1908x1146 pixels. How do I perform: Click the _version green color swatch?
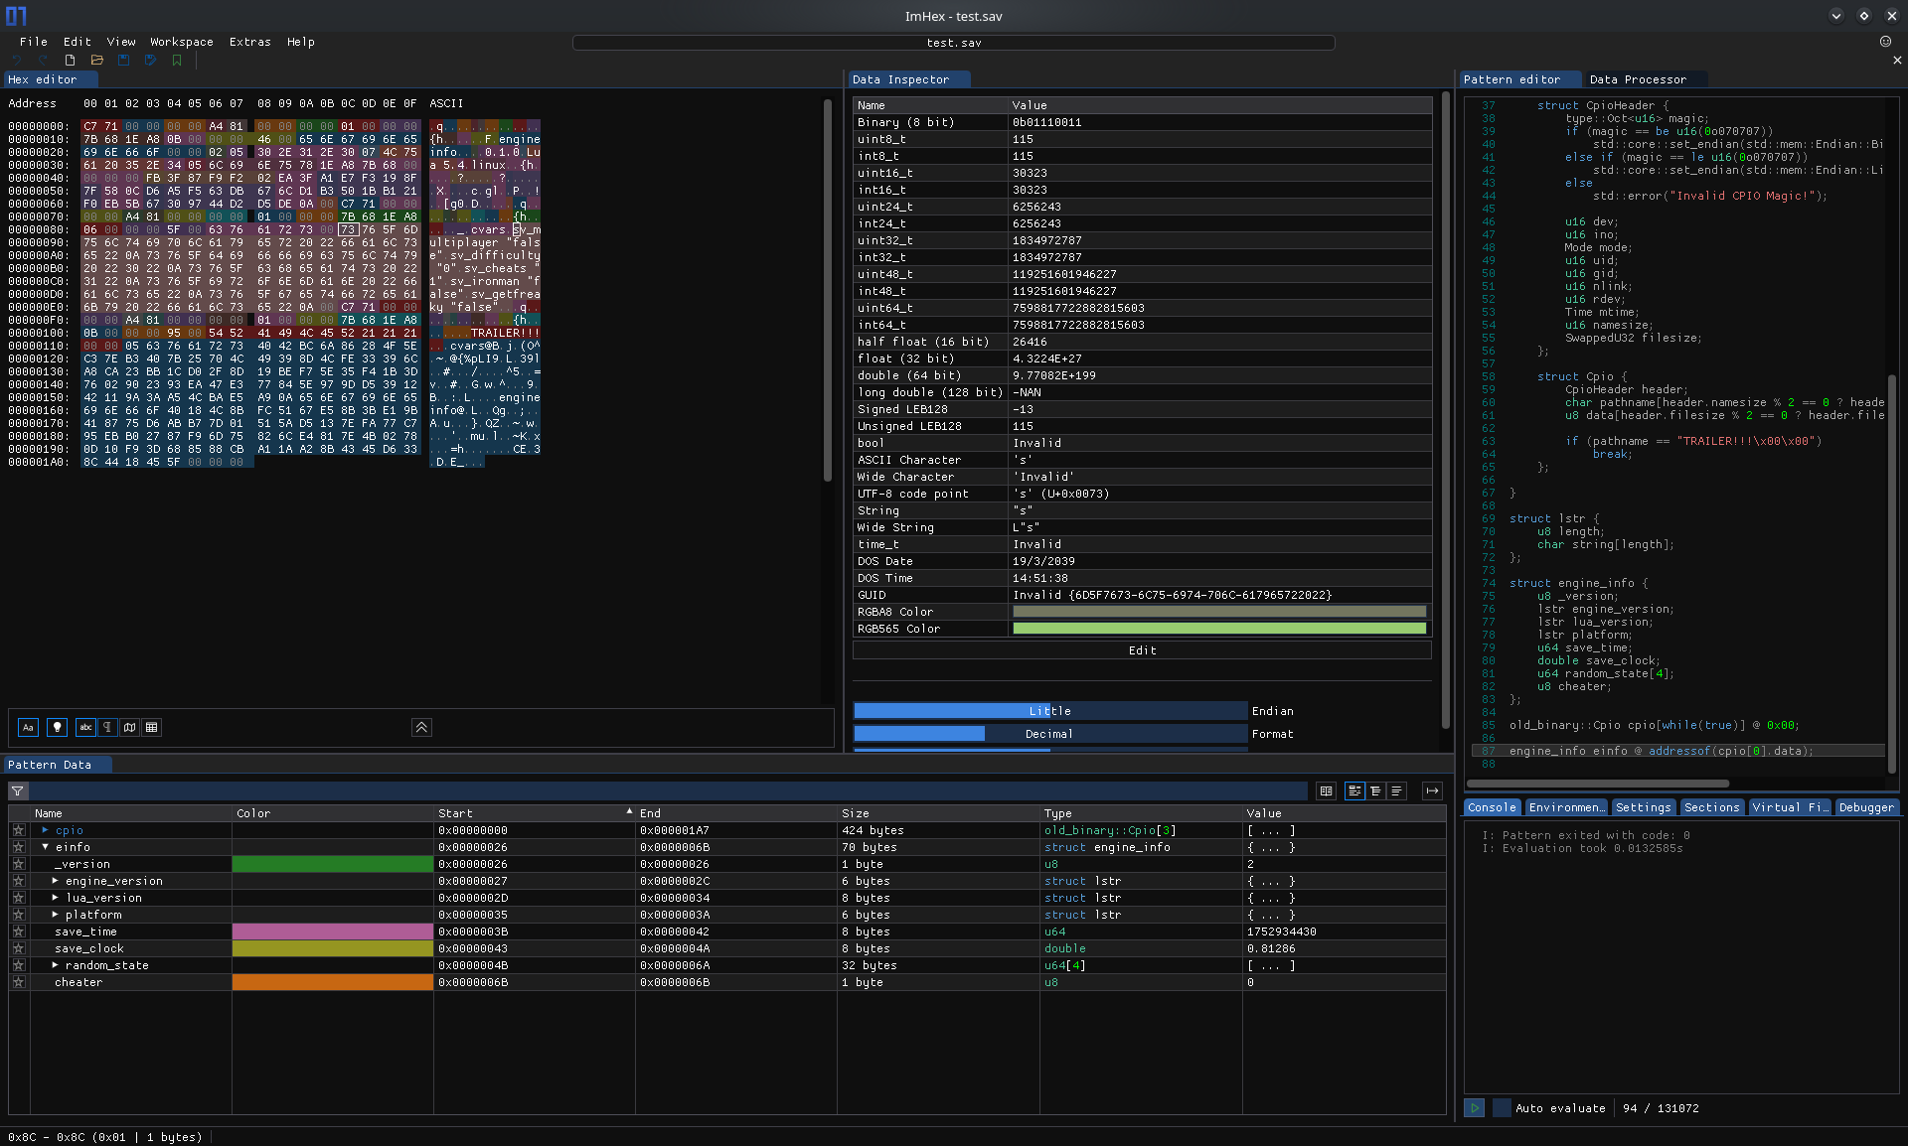click(x=333, y=864)
